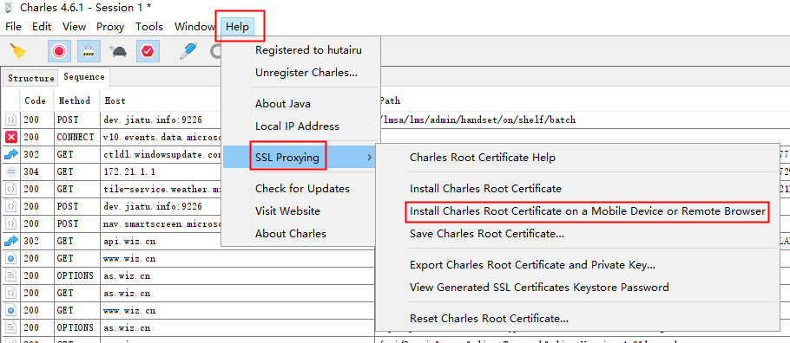Viewport: 790px width, 343px height.
Task: Open the View menu
Action: coord(74,27)
